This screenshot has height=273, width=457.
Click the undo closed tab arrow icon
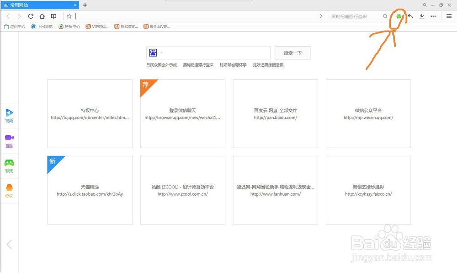click(410, 16)
